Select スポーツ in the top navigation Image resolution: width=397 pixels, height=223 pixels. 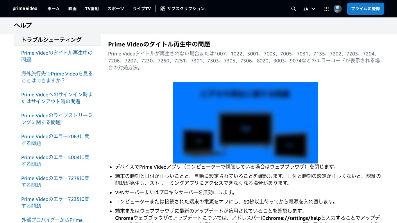116,9
